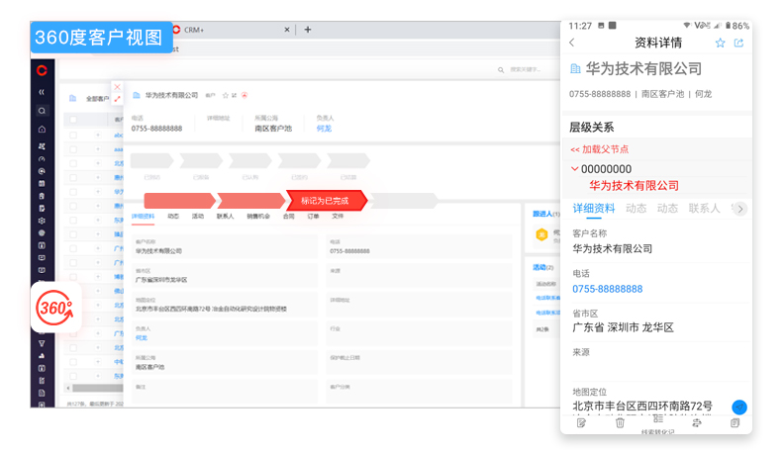Screen dimensions: 784x454
Task: Tap the back arrow in mobile header
Action: coord(572,43)
